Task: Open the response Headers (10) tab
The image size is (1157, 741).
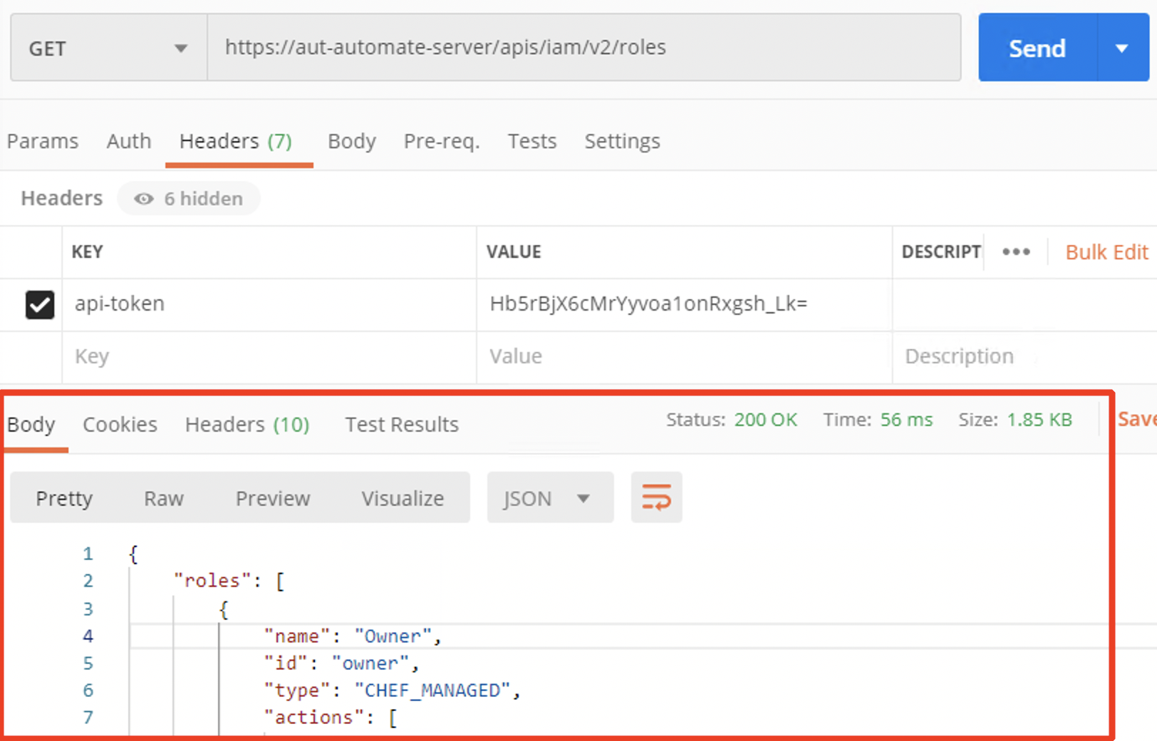Action: 247,425
